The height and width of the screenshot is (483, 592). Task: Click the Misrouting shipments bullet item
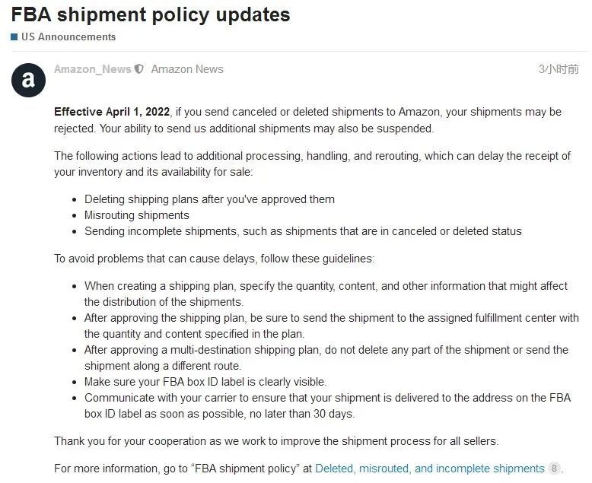pos(137,215)
